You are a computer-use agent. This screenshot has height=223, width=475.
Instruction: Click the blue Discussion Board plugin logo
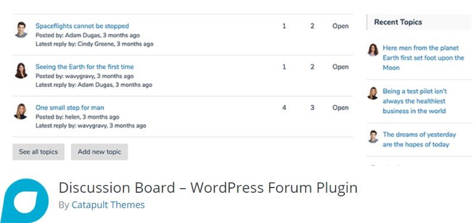click(24, 201)
